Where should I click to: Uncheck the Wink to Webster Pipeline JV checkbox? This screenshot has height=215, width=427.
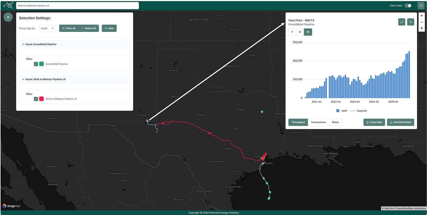(x=36, y=99)
